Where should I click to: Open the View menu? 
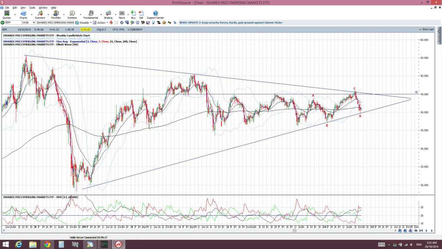coord(23,8)
